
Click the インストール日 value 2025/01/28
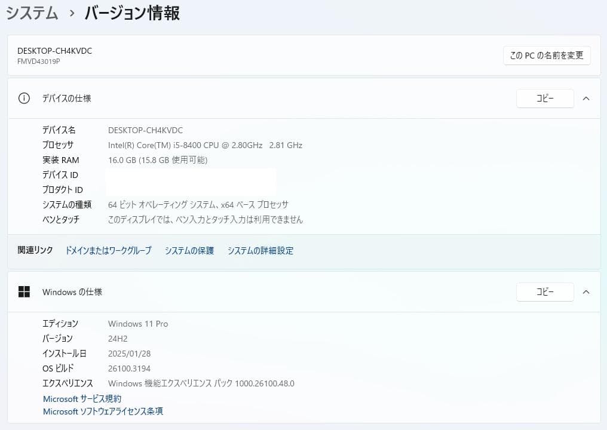129,353
